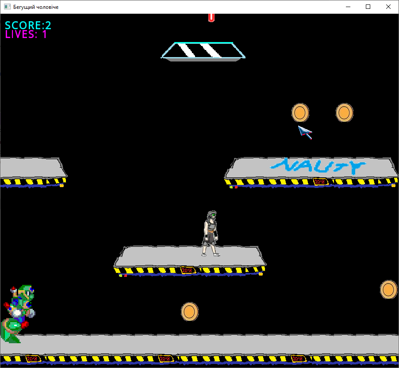The height and width of the screenshot is (368, 399).
Task: Click the green dragon enemy sprite
Action: tap(19, 313)
